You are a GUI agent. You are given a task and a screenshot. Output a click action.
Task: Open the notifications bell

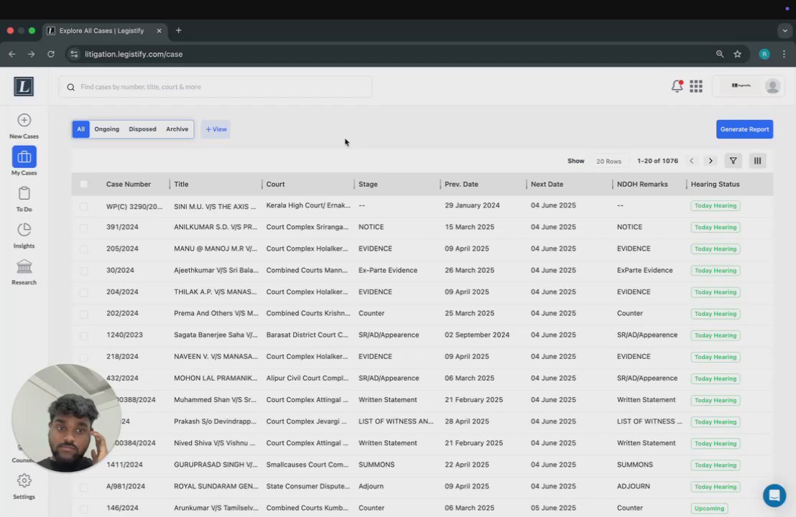[x=677, y=86]
